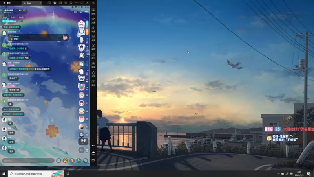Screen dimensions: 314x177
Task: Click the volume down speaker icon in sidebar
Action: pyautogui.click(x=93, y=29)
